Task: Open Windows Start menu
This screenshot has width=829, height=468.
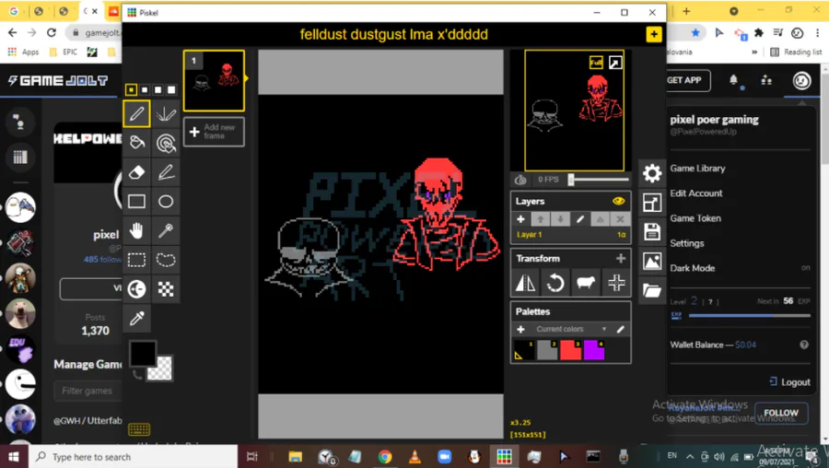Action: 13,456
